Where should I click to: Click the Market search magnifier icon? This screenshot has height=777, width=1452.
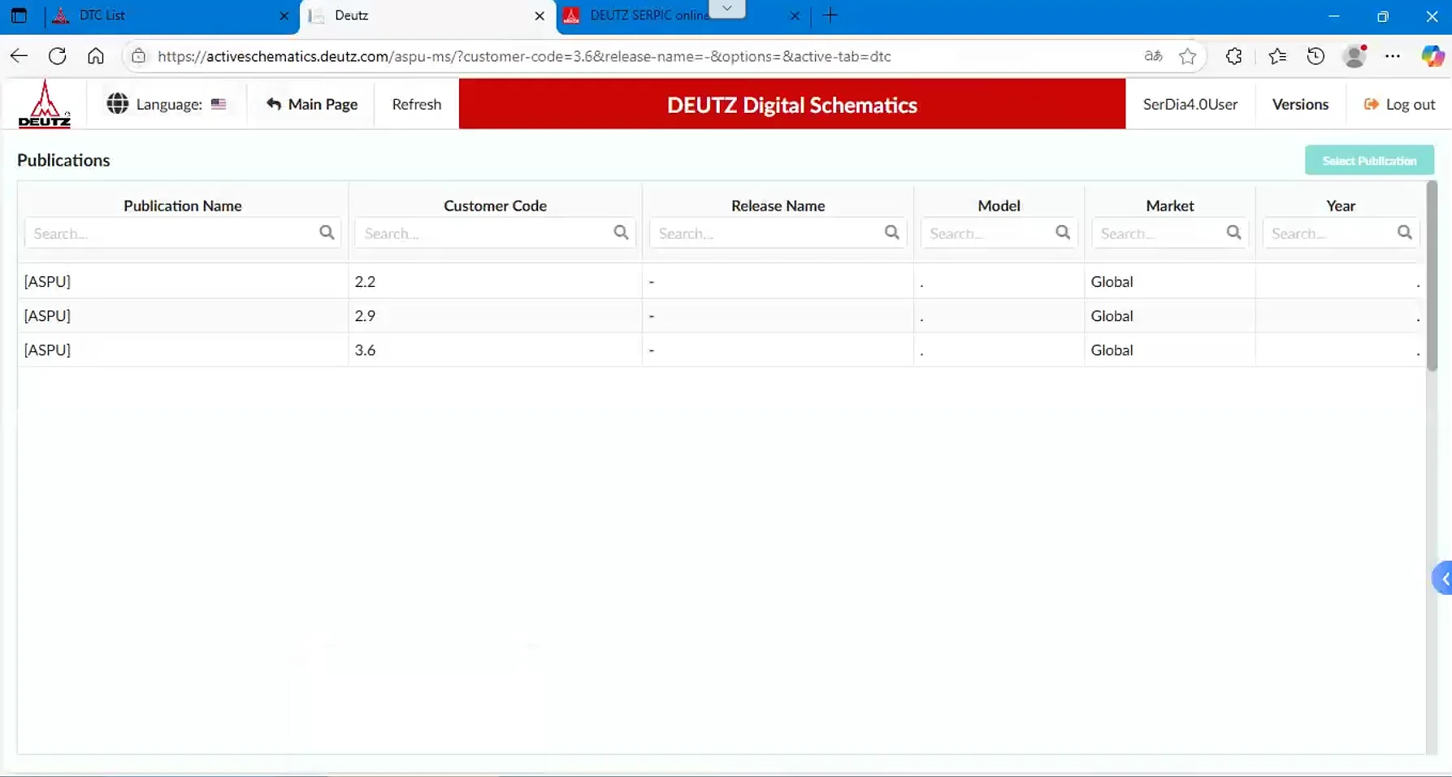(1233, 232)
